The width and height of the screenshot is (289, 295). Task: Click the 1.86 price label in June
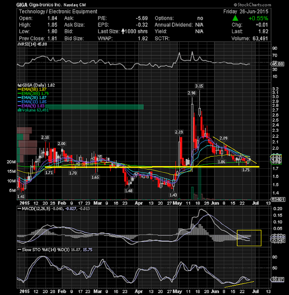point(221,162)
